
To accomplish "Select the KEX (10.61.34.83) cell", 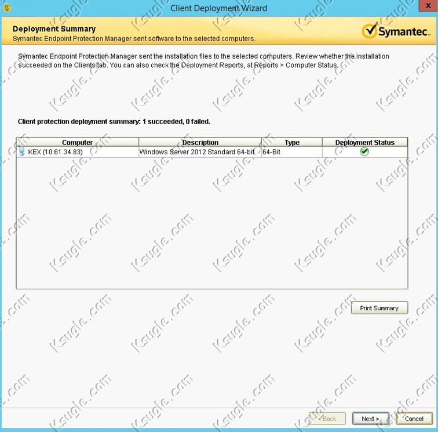I will 78,152.
